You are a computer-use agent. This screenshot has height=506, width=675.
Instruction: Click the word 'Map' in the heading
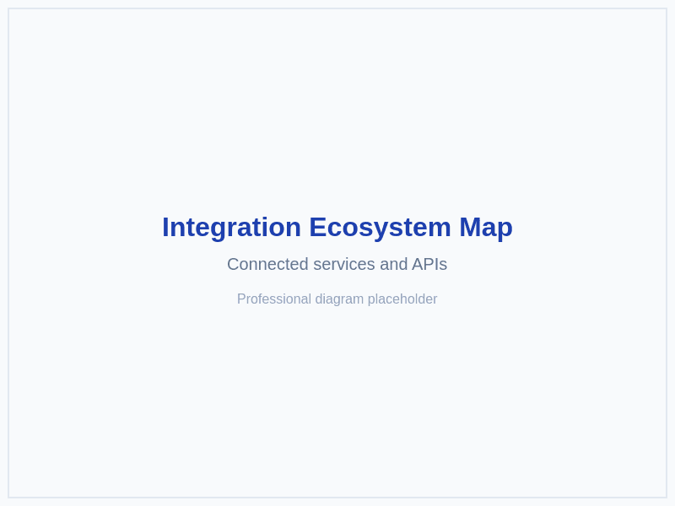point(488,227)
